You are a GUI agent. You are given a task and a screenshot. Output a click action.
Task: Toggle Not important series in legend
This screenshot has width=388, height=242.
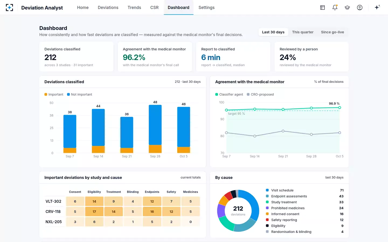coord(79,94)
